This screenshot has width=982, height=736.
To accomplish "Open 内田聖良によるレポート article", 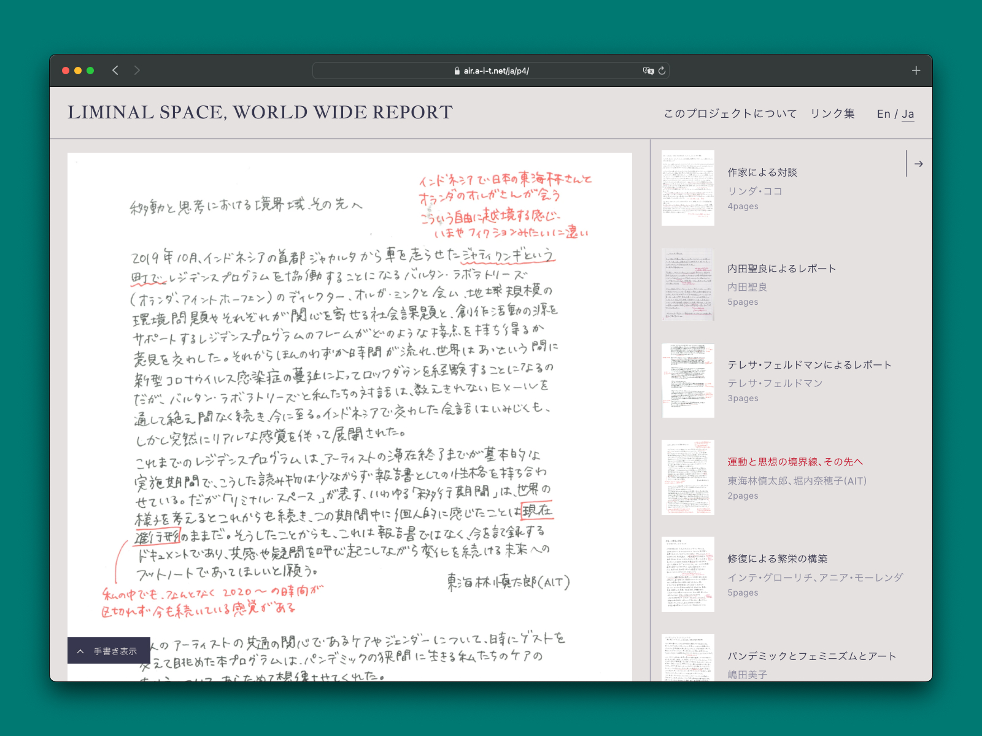I will [781, 269].
